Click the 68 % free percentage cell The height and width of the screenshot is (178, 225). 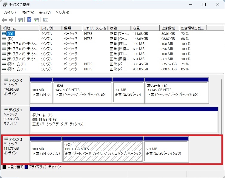[x=185, y=39]
